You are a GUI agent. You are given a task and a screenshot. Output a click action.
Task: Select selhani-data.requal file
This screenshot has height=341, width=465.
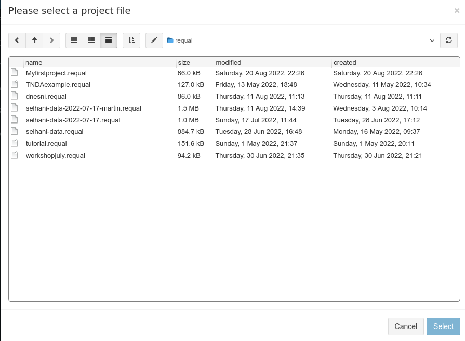55,131
